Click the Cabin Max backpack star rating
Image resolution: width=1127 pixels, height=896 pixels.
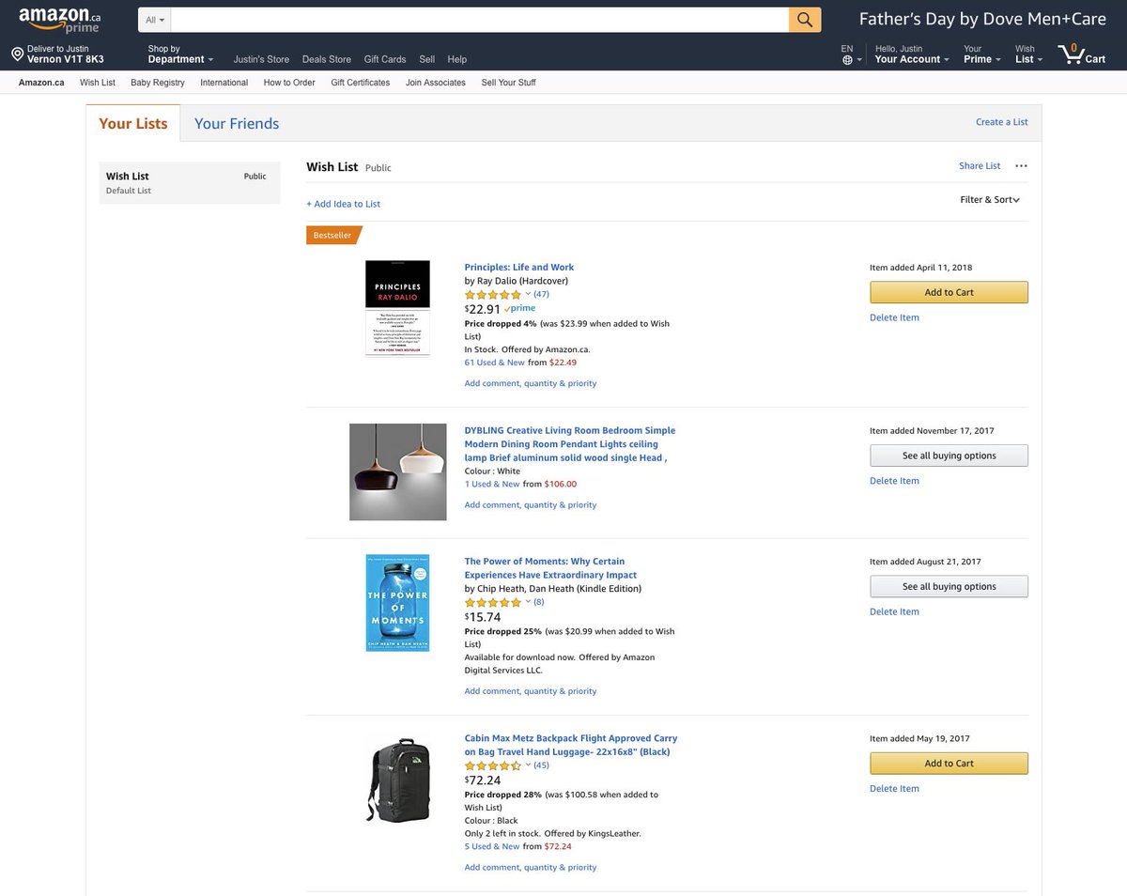point(492,765)
